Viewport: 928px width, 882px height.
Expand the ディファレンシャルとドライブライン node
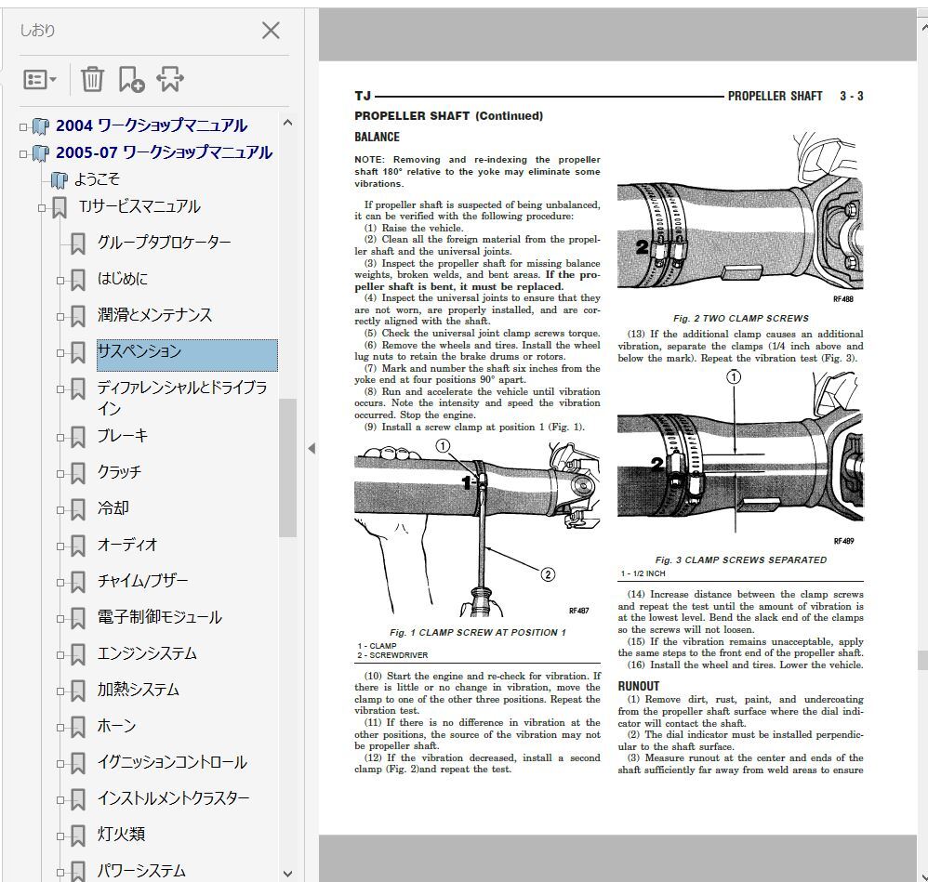click(60, 389)
